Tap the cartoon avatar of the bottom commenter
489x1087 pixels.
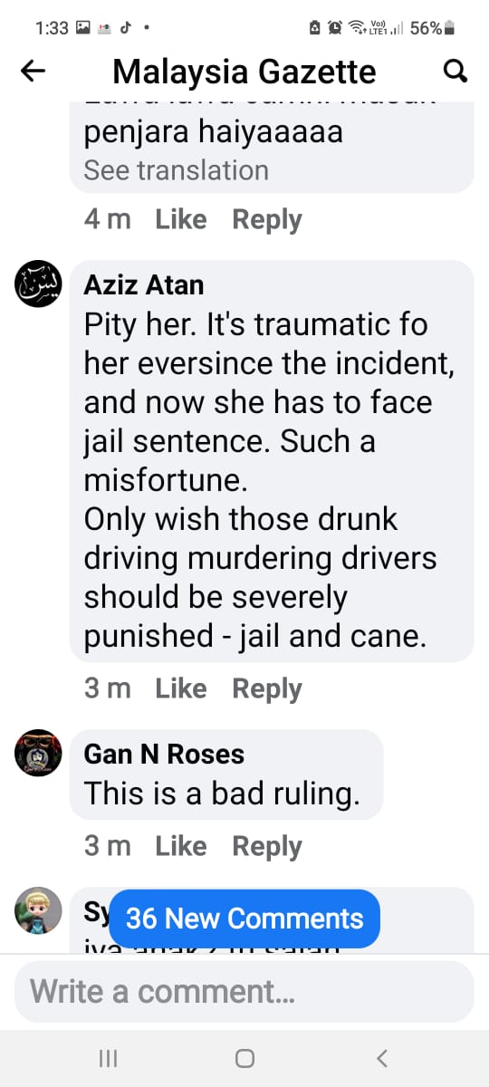(39, 910)
